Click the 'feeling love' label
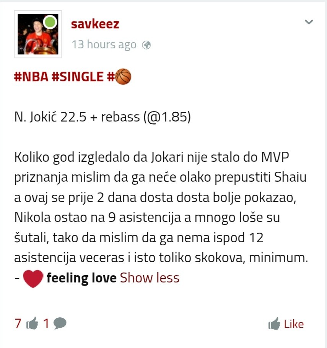This screenshot has width=327, height=348. (x=81, y=278)
